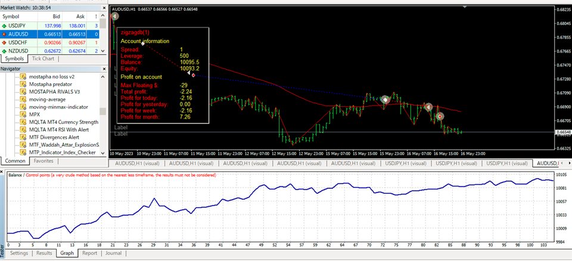Image resolution: width=572 pixels, height=261 pixels.
Task: Switch to the tester Report tab
Action: pyautogui.click(x=89, y=253)
